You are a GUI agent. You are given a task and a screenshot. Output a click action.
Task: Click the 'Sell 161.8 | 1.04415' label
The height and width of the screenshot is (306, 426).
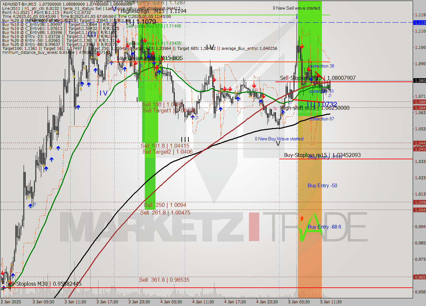[165, 146]
